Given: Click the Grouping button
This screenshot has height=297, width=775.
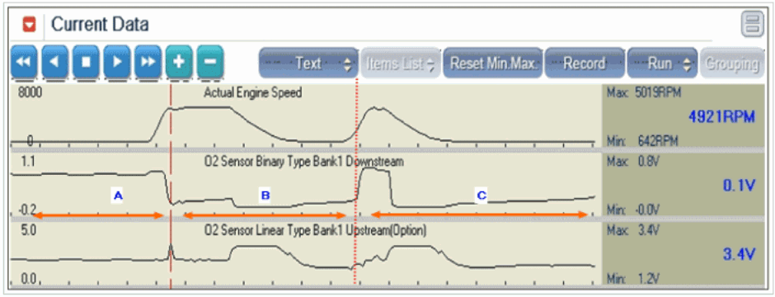Looking at the screenshot, I should pyautogui.click(x=732, y=64).
